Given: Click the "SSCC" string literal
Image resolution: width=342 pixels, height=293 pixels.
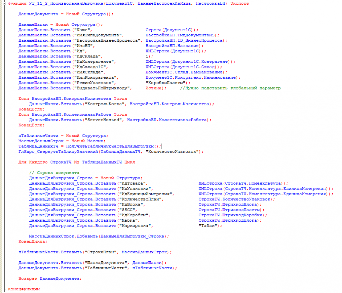Looking at the screenshot, I should (x=127, y=210).
